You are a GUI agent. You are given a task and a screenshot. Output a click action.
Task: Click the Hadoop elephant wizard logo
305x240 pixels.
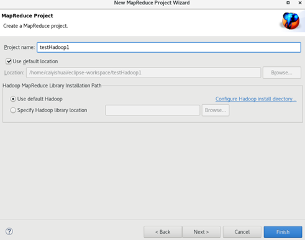[291, 21]
